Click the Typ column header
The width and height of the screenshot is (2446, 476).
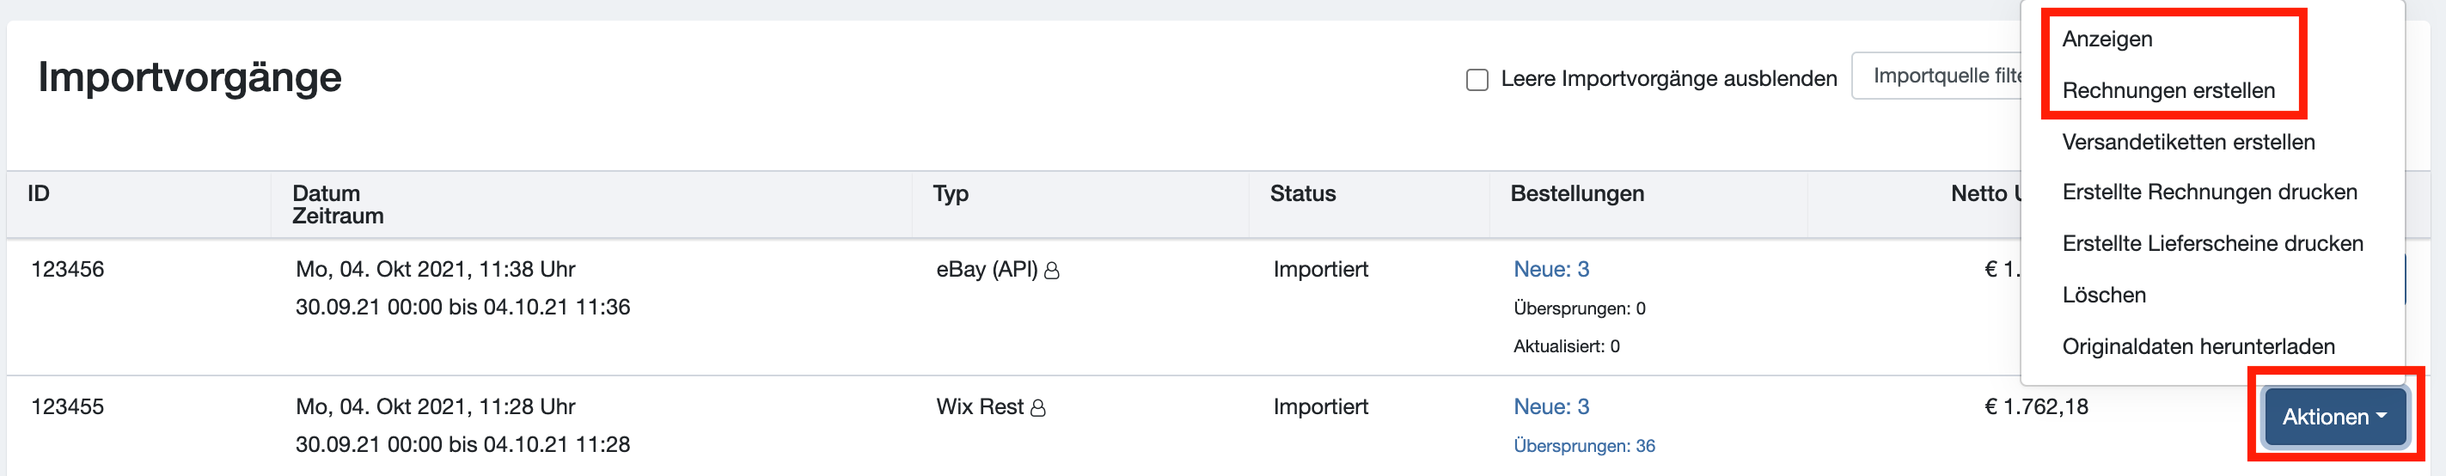[x=951, y=194]
